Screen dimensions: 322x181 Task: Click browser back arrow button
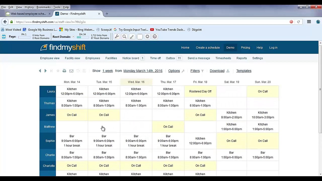point(5,22)
